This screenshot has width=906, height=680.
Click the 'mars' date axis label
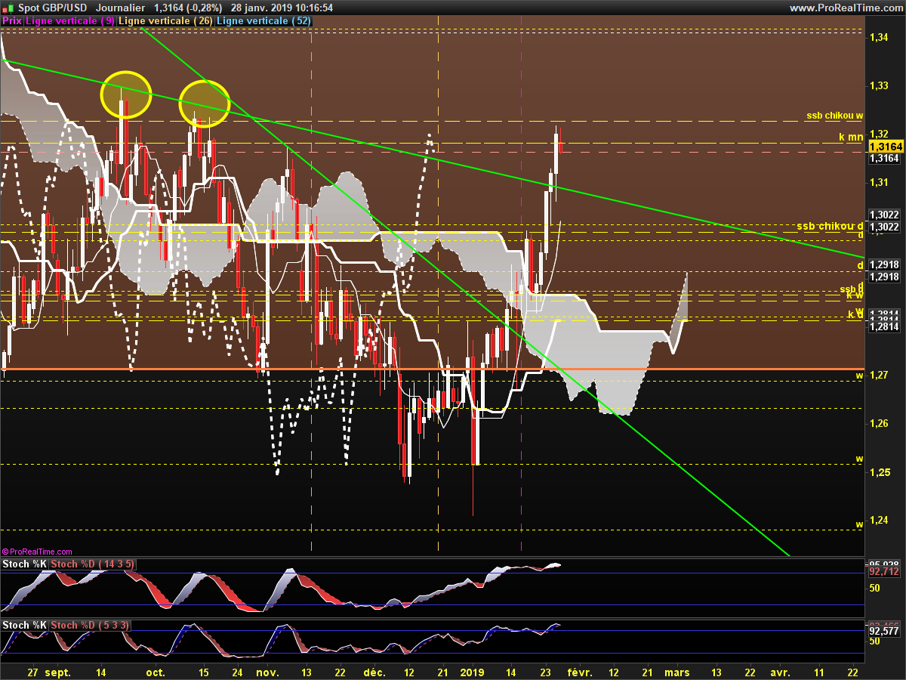(677, 671)
